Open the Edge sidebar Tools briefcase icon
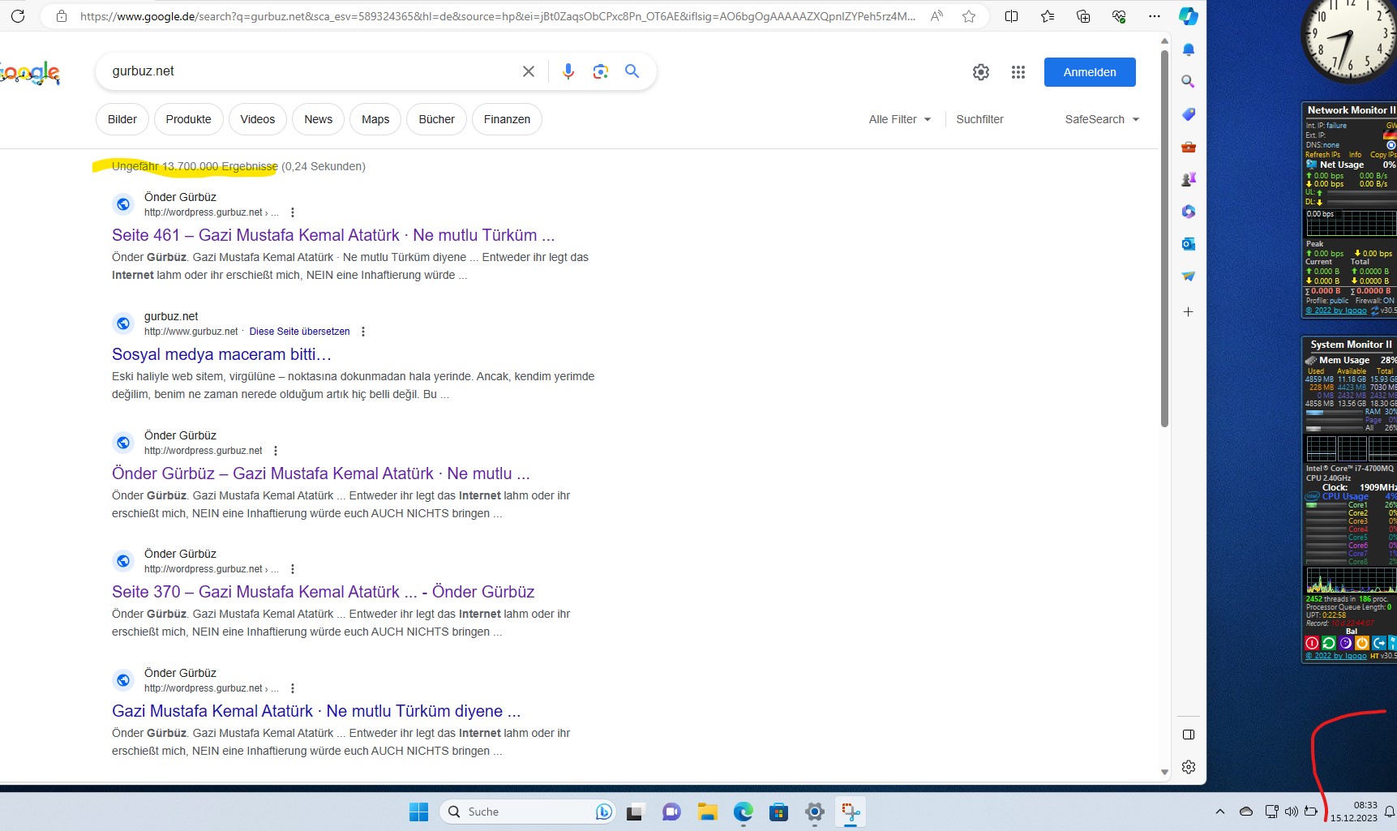 tap(1189, 147)
